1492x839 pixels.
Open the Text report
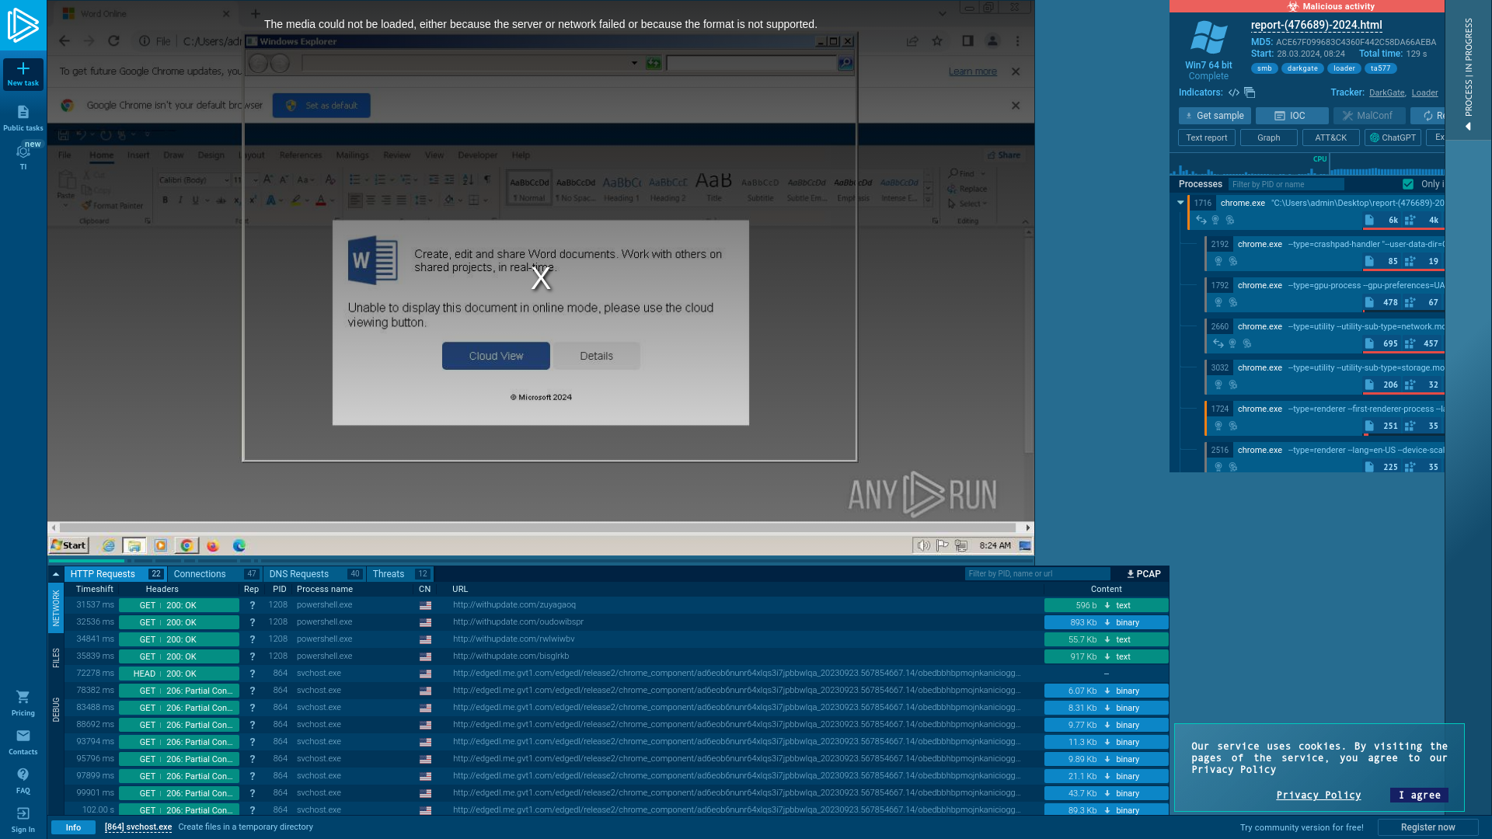[1207, 138]
